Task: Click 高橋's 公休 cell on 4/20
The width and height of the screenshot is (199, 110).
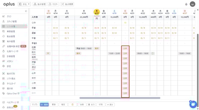Action: pos(125,58)
